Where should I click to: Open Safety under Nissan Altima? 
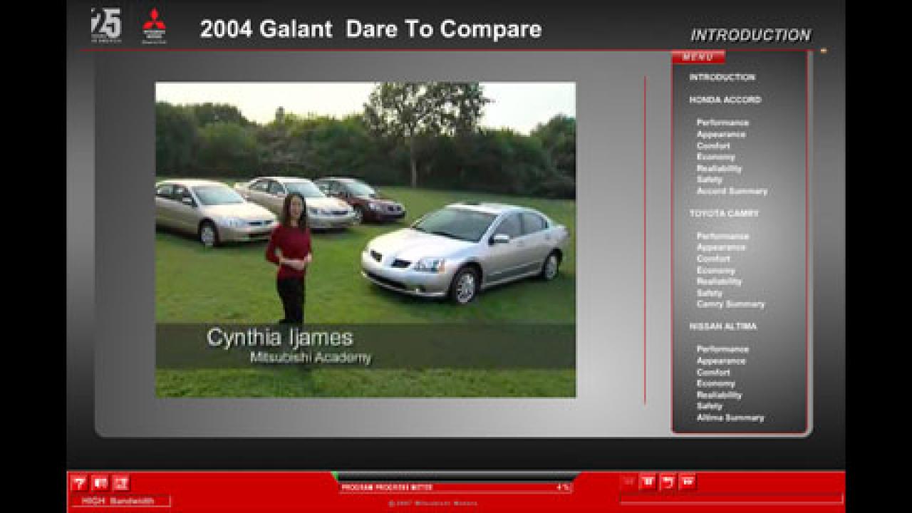pos(710,406)
